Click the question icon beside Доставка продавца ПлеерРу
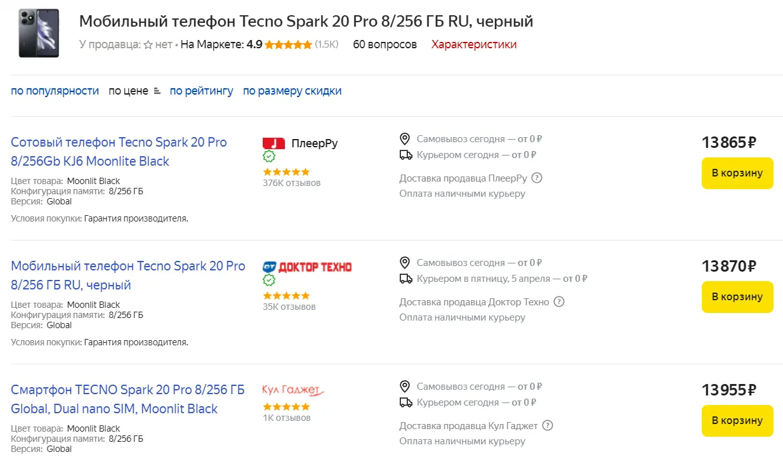 coord(537,178)
